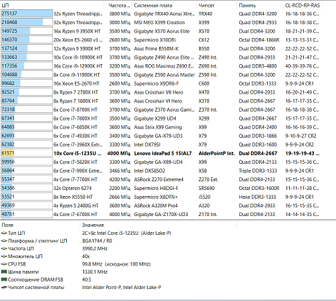Select the 10x Core i9-10900K HT row
The height and width of the screenshot is (301, 336).
[x=161, y=58]
